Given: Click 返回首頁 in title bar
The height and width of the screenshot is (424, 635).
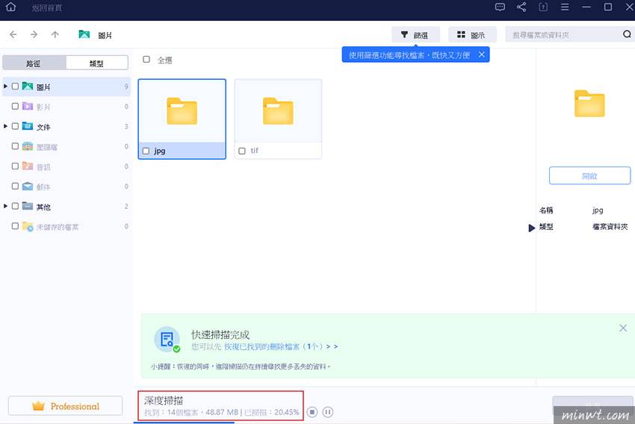Looking at the screenshot, I should 46,7.
